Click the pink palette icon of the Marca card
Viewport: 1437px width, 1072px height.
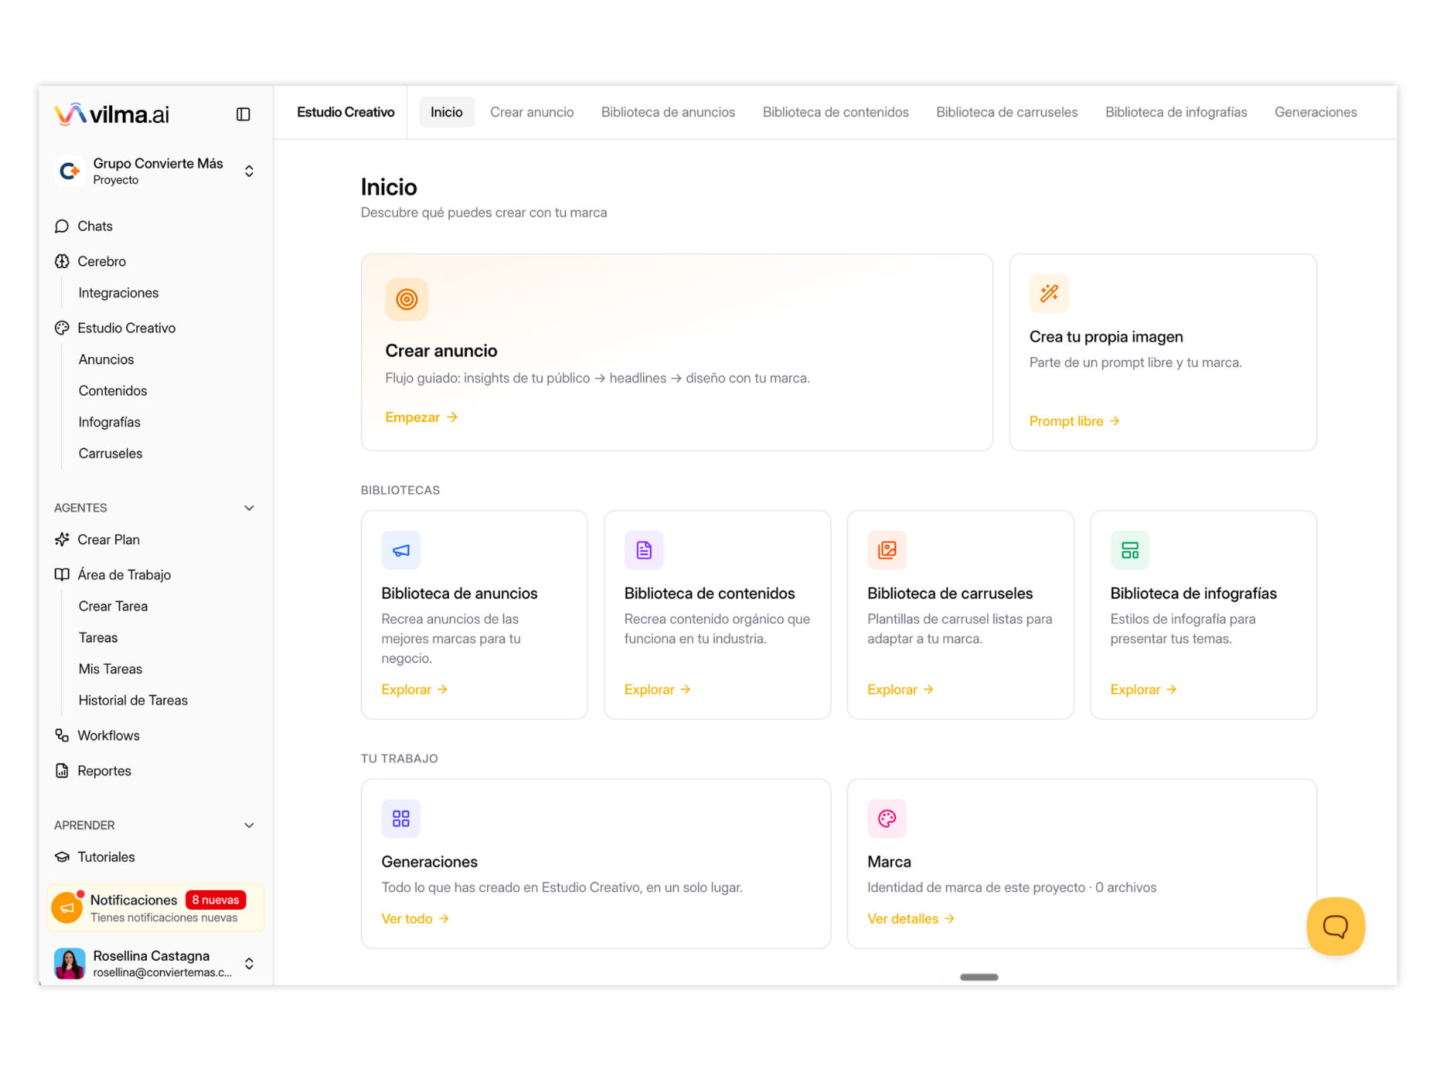click(887, 818)
